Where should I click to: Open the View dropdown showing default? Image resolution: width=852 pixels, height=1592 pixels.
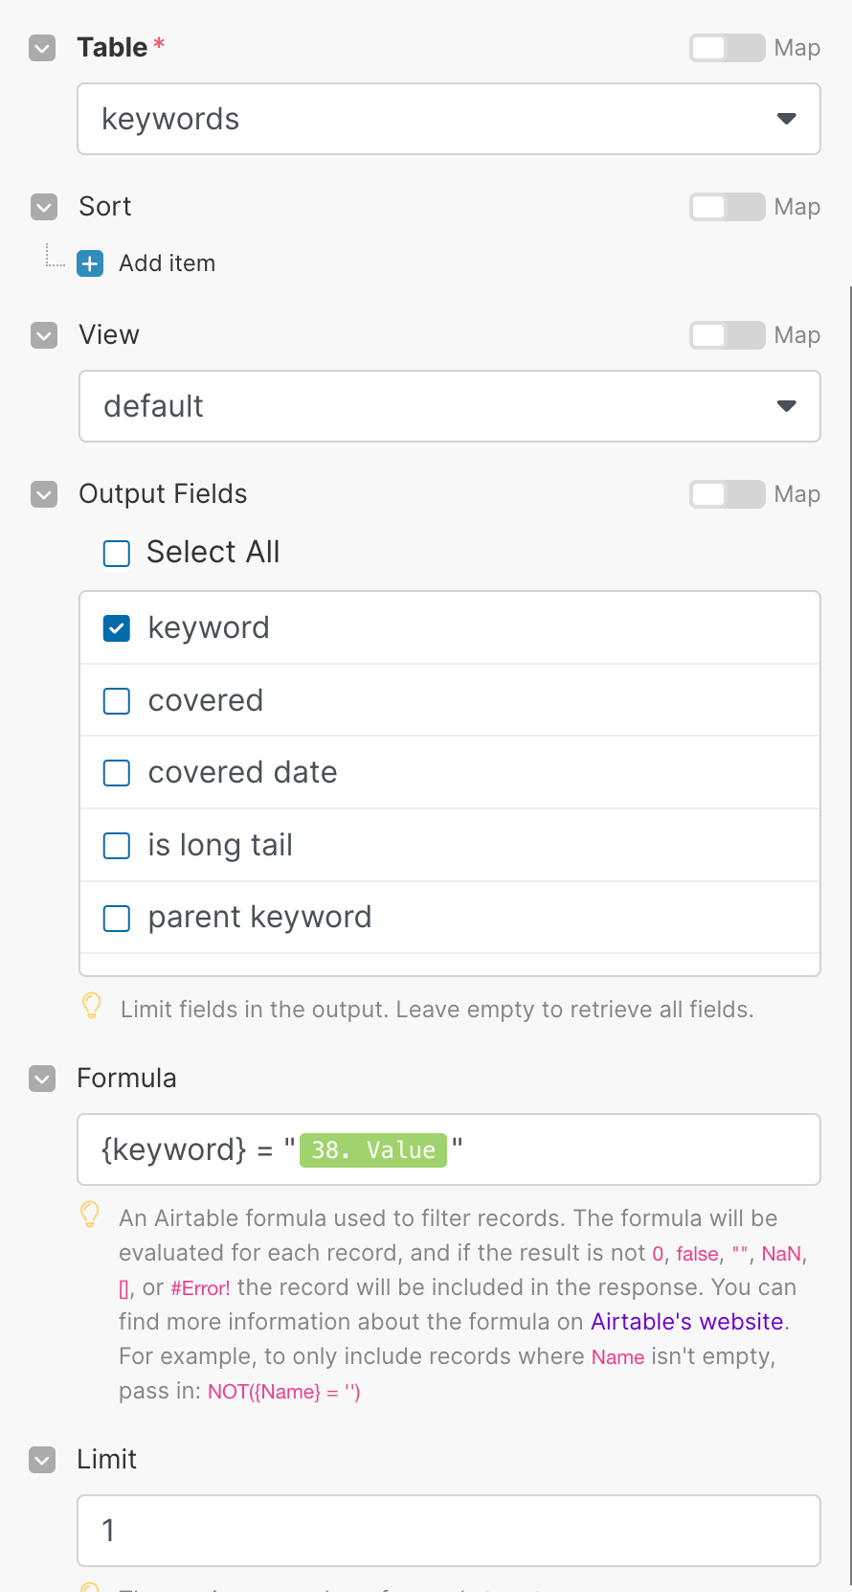(449, 406)
